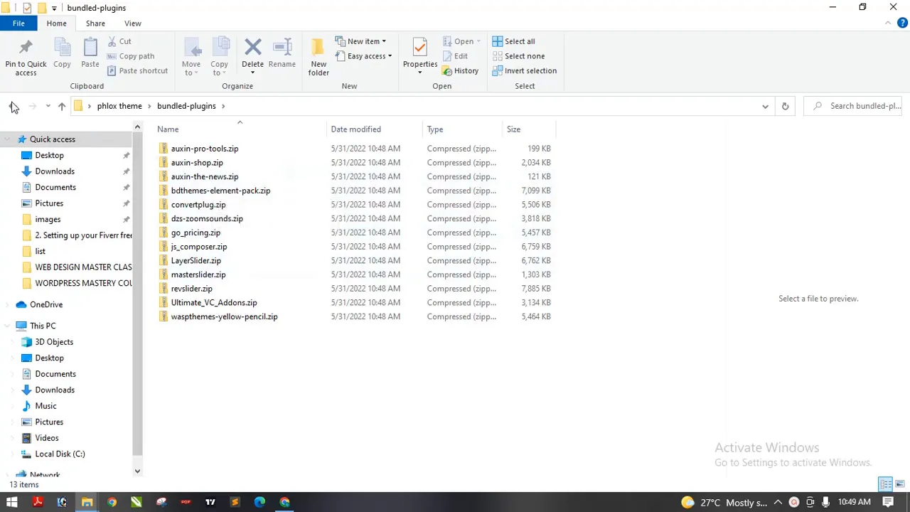Image resolution: width=910 pixels, height=512 pixels.
Task: Open Downloads under Quick access
Action: pyautogui.click(x=55, y=171)
